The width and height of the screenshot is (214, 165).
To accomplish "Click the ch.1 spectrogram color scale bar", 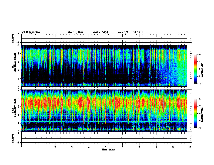I will (x=196, y=69).
